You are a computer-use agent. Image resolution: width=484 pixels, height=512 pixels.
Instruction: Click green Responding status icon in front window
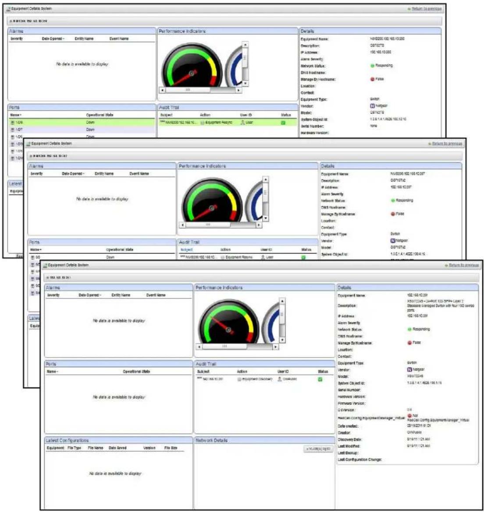(409, 329)
